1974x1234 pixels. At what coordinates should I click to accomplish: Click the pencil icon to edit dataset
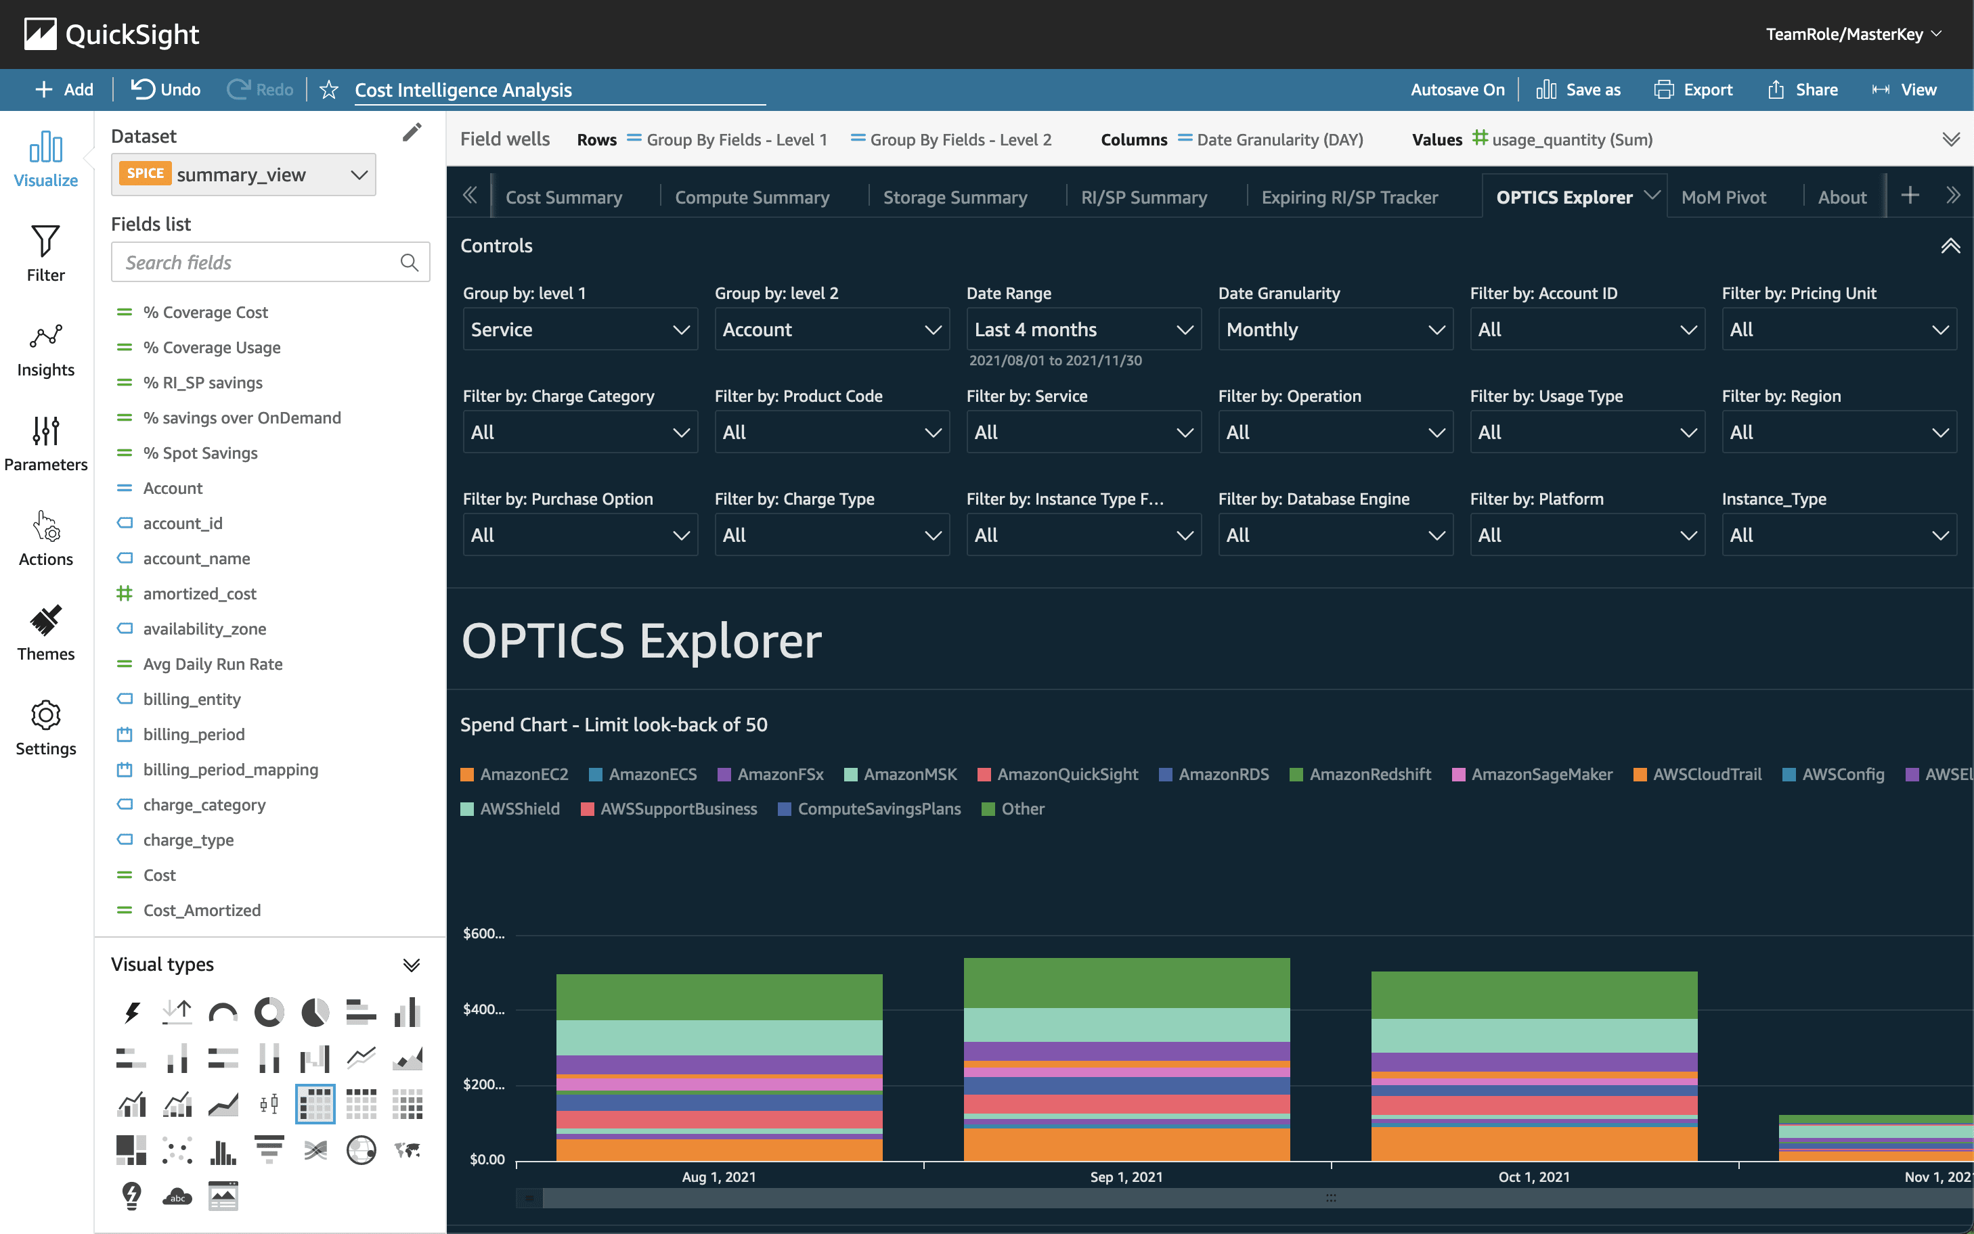[412, 132]
